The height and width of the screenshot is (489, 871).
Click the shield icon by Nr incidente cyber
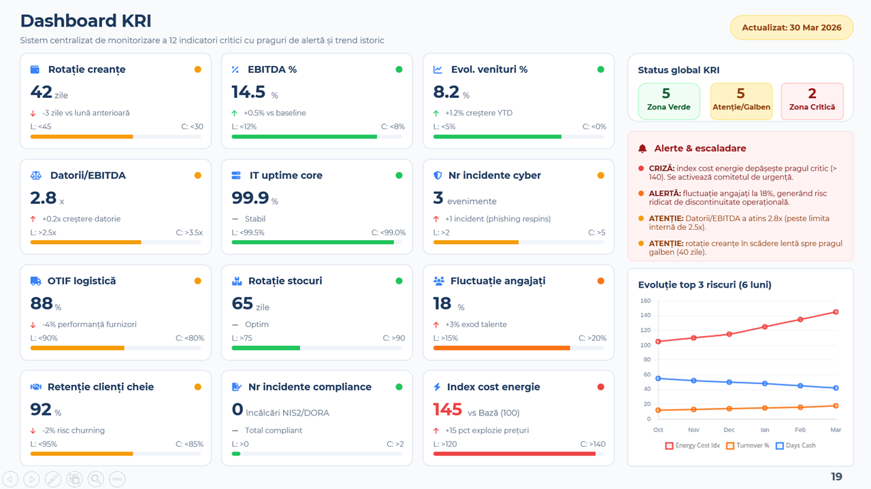coord(438,175)
